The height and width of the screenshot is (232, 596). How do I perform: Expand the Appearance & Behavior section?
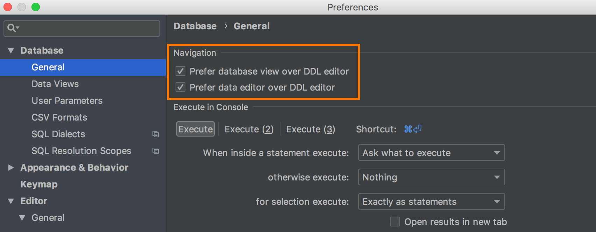coord(11,168)
